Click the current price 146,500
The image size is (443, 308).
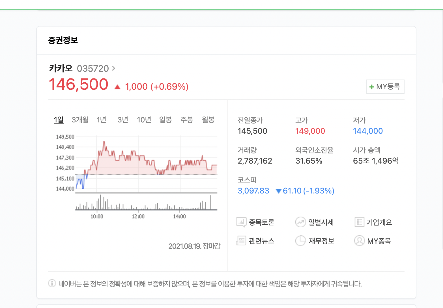(x=79, y=84)
